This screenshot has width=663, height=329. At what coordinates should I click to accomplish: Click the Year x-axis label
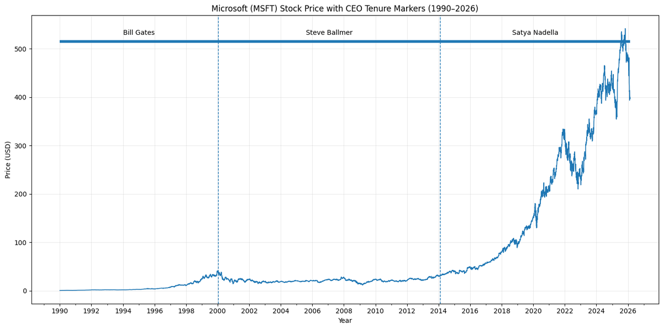tap(345, 321)
